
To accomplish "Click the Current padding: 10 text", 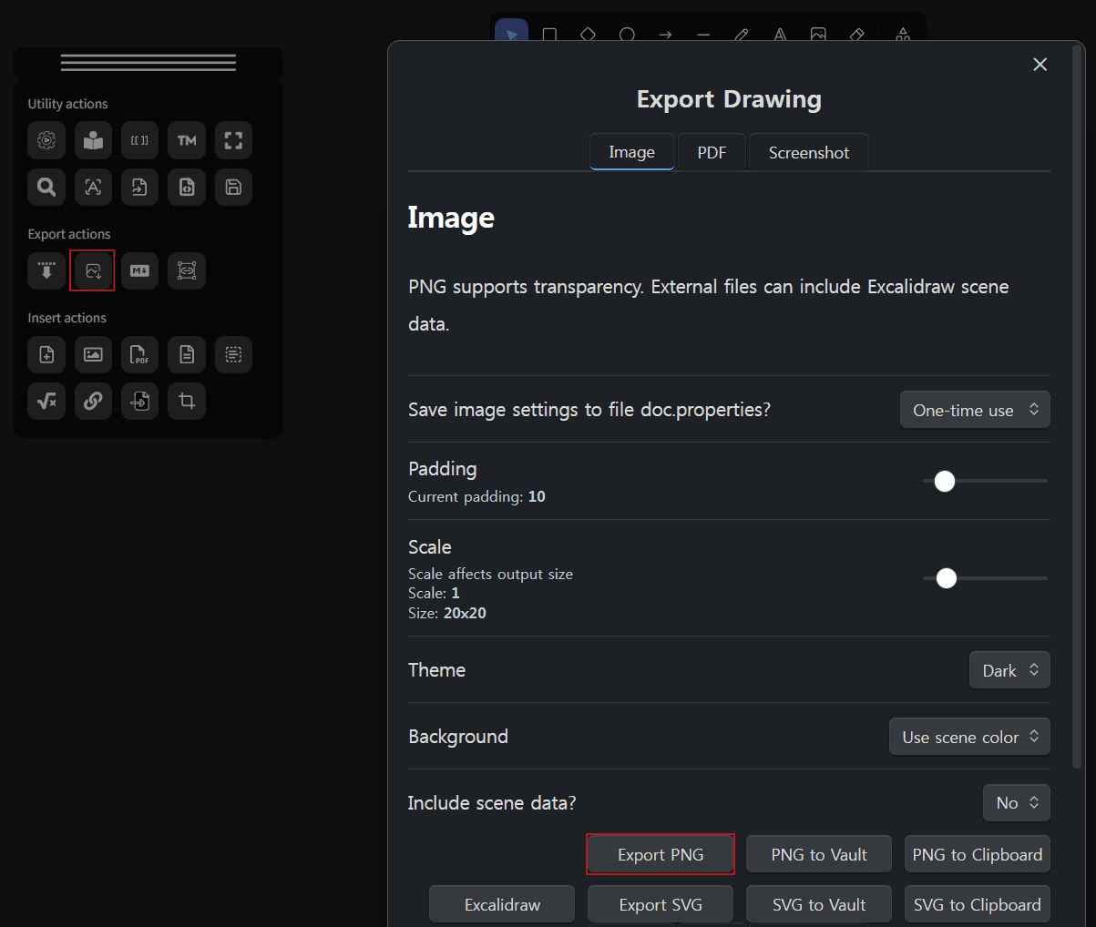I will pyautogui.click(x=476, y=496).
